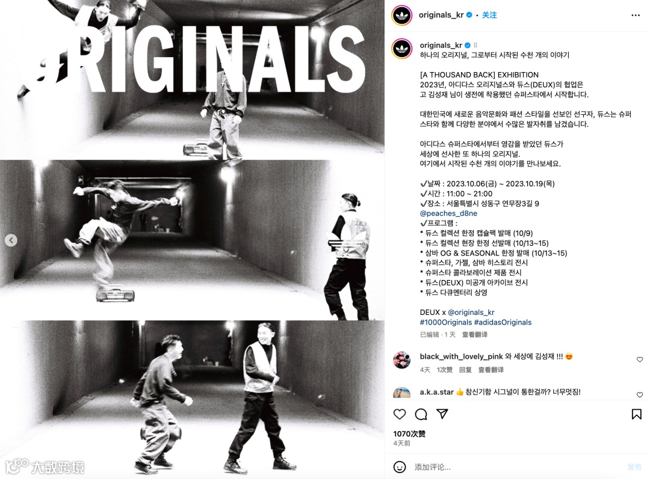Like a.k.a.star's comment heart
The height and width of the screenshot is (479, 650).
[x=640, y=394]
